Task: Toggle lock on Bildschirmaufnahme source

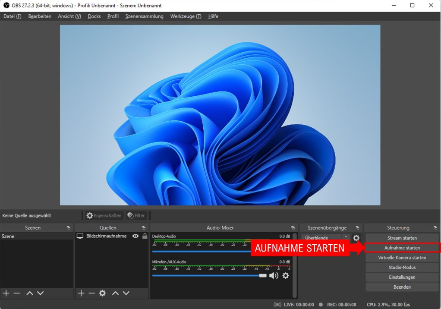Action: click(145, 236)
